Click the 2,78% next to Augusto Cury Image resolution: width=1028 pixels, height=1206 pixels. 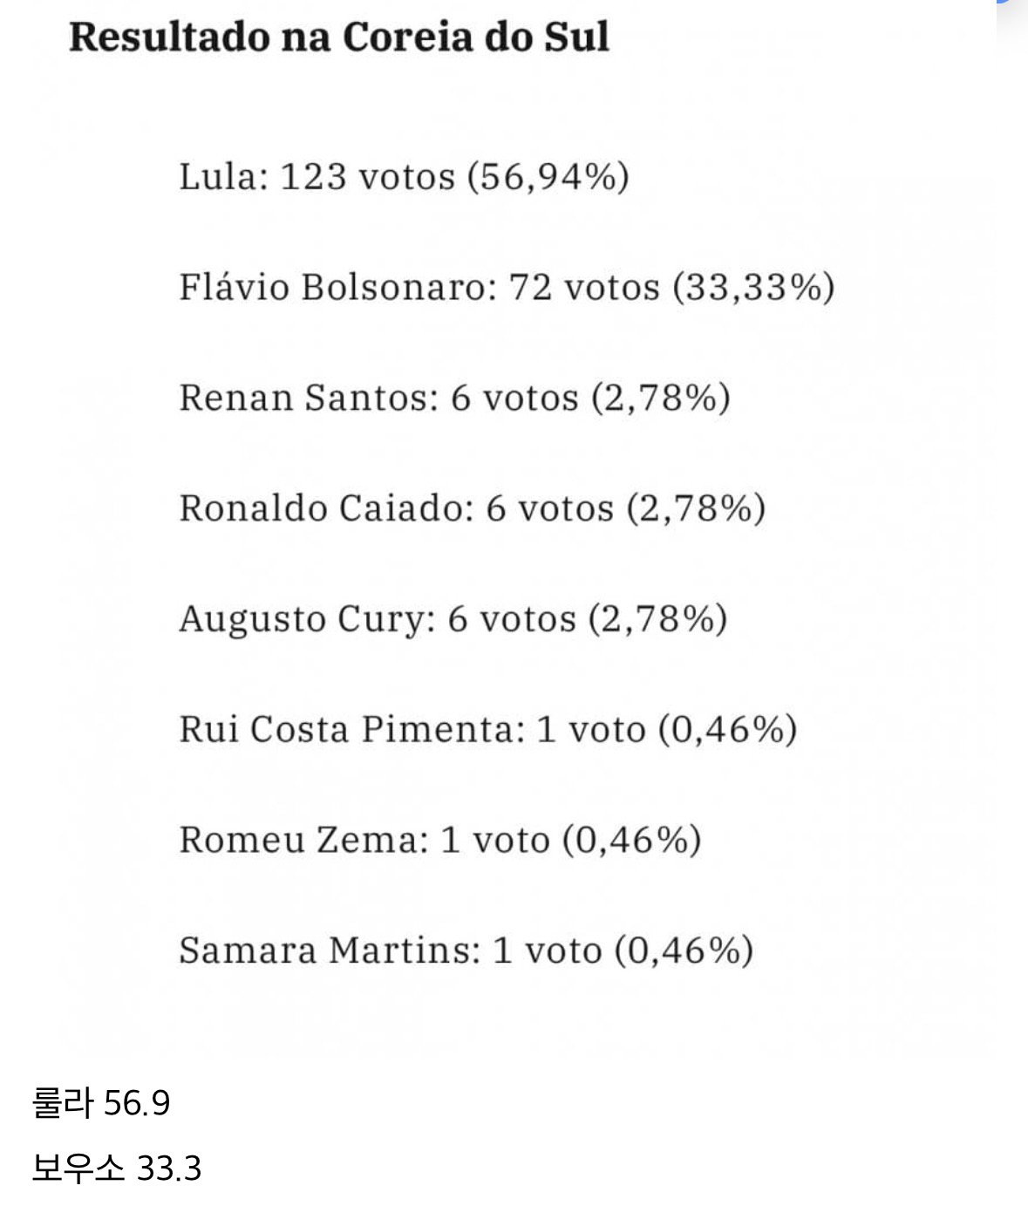(657, 619)
